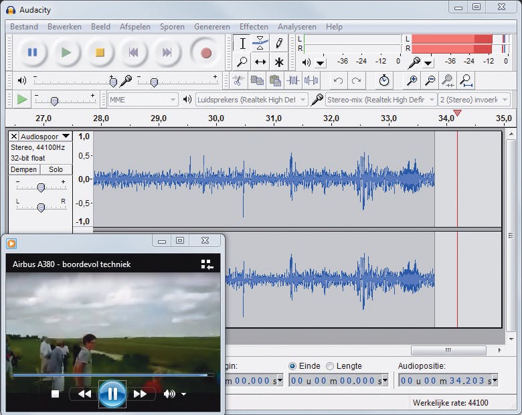
Task: Pause the video in media player
Action: click(112, 394)
